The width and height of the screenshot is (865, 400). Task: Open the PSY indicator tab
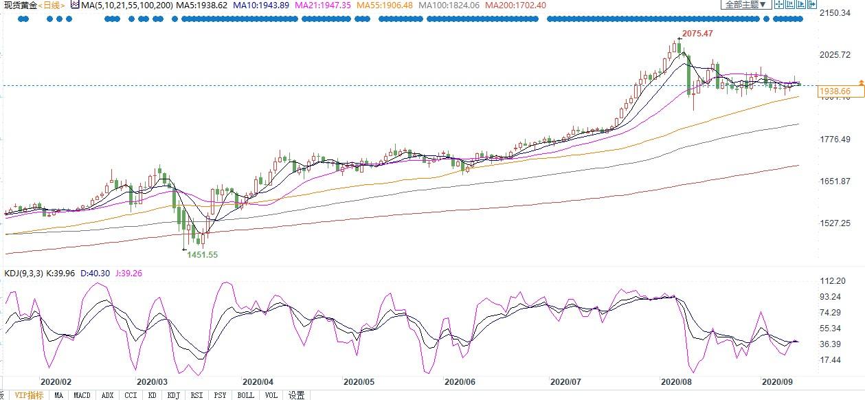[220, 395]
